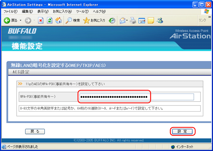Minimize the Internet Explorer window
Viewport: 213px width, 151px height.
[196, 5]
